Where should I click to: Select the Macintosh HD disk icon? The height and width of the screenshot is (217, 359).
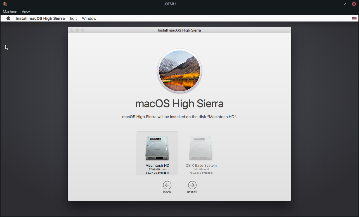tap(157, 148)
